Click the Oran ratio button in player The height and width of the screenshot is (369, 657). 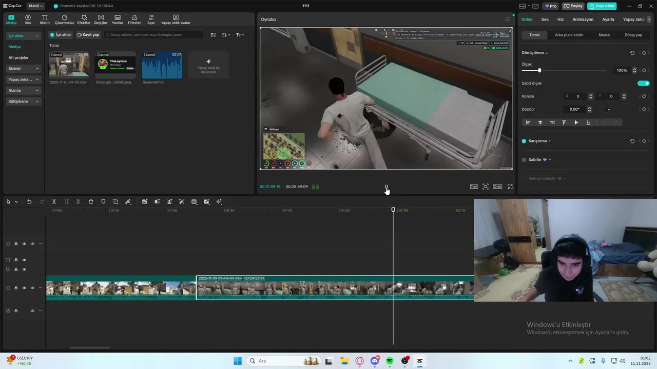[x=497, y=187]
